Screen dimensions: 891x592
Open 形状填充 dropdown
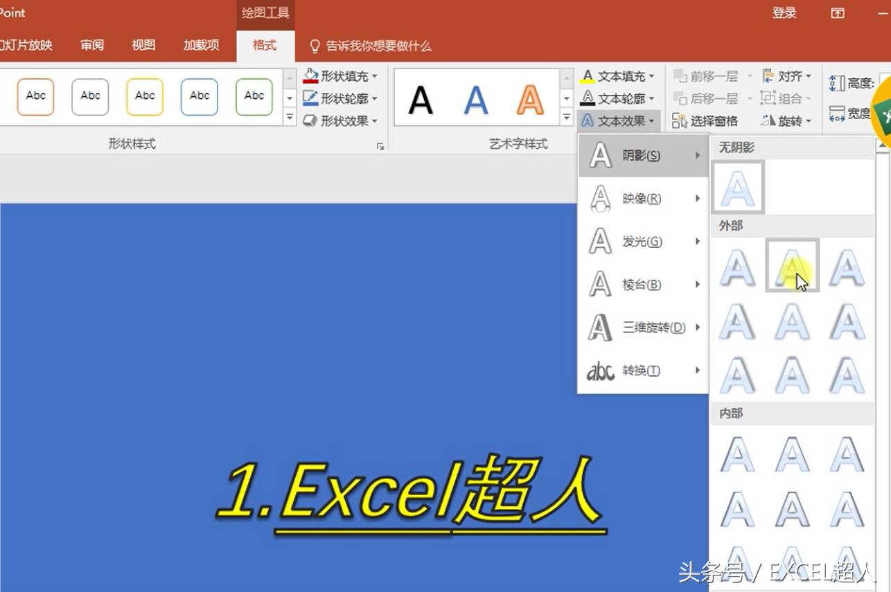click(x=340, y=76)
